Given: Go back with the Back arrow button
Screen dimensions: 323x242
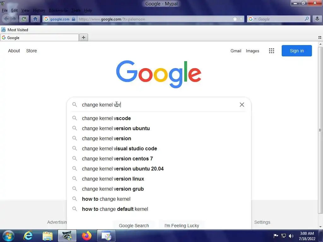Looking at the screenshot, I should pyautogui.click(x=6, y=19).
